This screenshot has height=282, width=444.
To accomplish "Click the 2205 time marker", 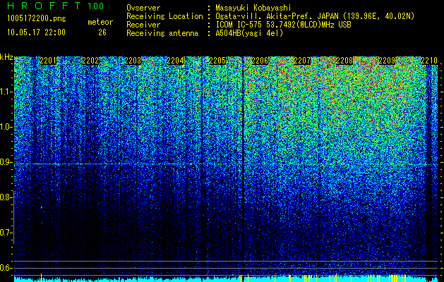I will 217,61.
